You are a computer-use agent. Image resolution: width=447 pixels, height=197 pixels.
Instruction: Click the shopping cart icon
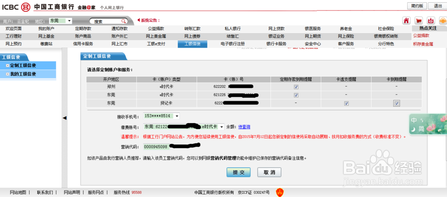[418, 21]
